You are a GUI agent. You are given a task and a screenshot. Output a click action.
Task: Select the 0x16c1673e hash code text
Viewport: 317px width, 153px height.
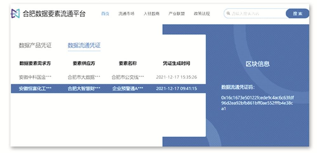[x=258, y=103]
